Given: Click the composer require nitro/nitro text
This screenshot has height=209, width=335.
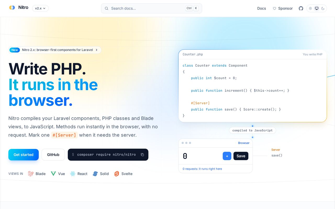Looking at the screenshot, I should click(x=107, y=155).
